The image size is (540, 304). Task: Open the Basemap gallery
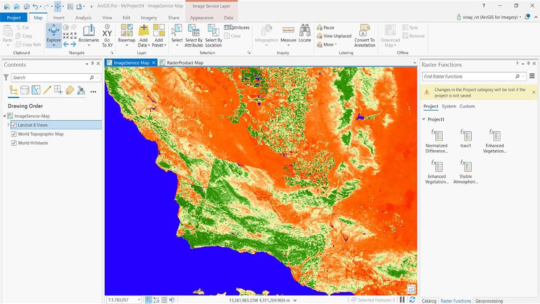tap(127, 35)
